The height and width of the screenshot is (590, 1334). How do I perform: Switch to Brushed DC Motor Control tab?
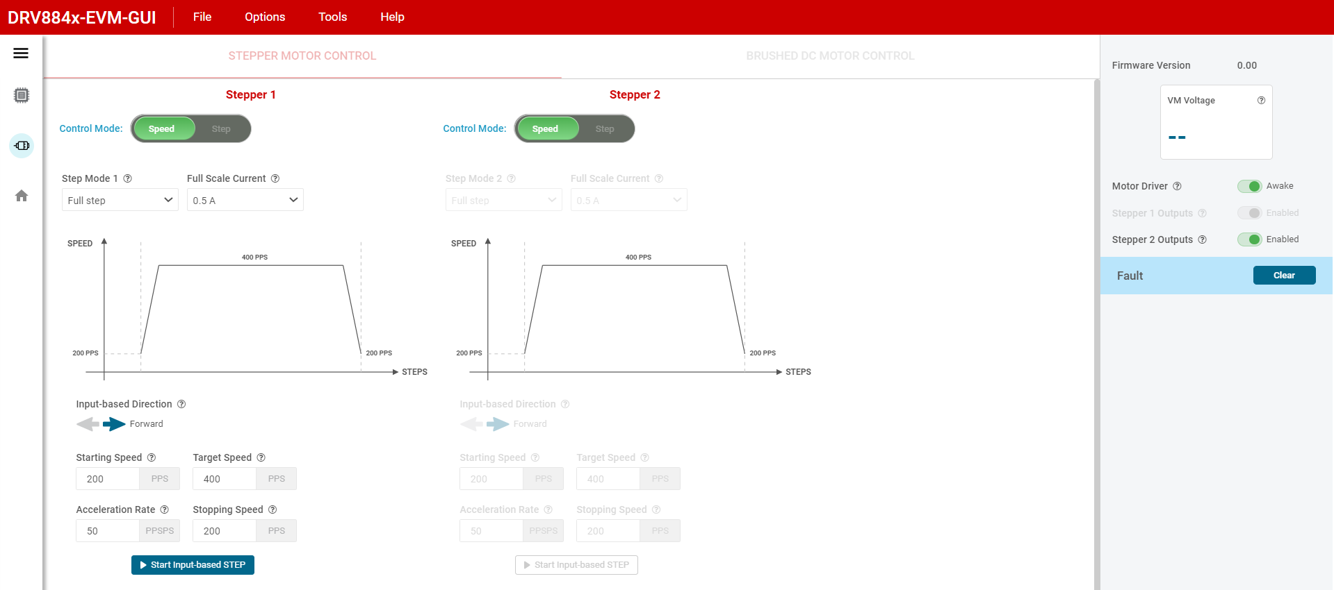(830, 56)
